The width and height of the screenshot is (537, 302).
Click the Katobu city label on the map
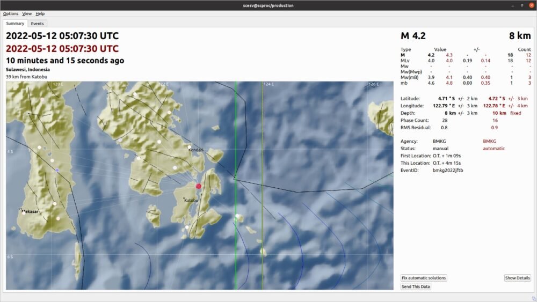point(191,200)
